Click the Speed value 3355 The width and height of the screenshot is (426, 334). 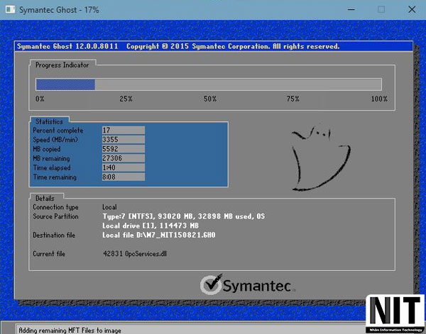pyautogui.click(x=124, y=140)
